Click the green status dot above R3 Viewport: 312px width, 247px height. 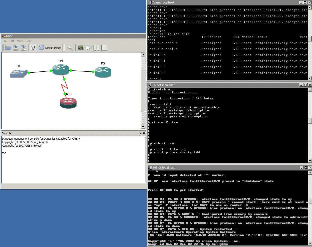point(65,94)
